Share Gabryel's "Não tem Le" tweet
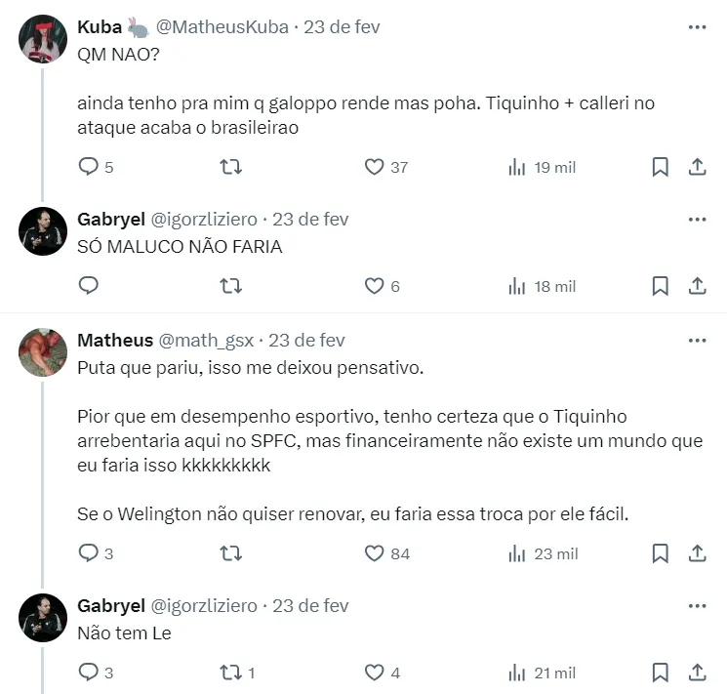 [x=697, y=673]
